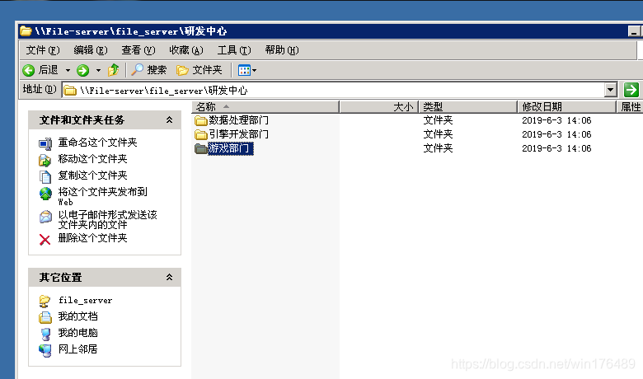Click the 游戏部门 folder name
The width and height of the screenshot is (643, 379).
pyautogui.click(x=231, y=148)
